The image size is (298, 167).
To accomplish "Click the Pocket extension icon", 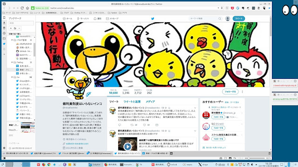I will (232, 8).
